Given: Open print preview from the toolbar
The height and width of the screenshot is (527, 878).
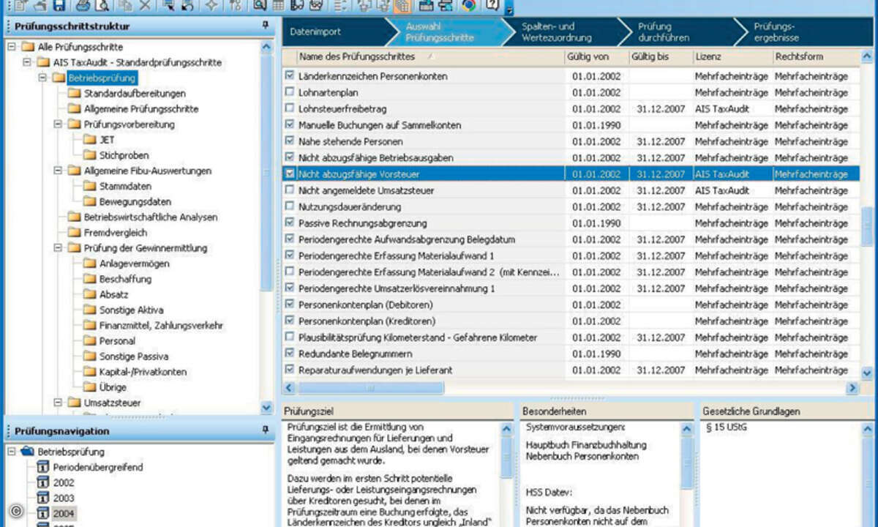Looking at the screenshot, I should (102, 7).
